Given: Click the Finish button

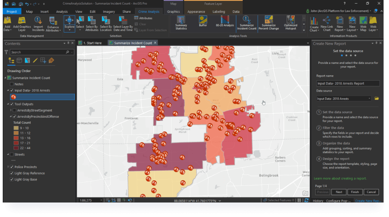Looking at the screenshot, I should pos(355,192).
